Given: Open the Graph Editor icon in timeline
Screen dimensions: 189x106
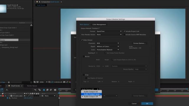Looking at the screenshot, I should pyautogui.click(x=55, y=90).
